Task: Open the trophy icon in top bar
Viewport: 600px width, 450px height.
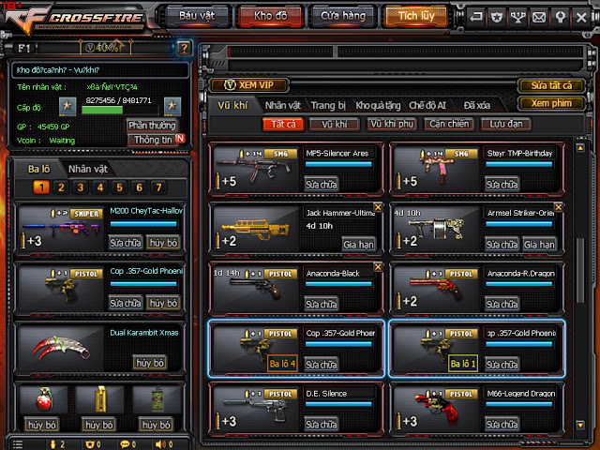Action: [x=517, y=17]
